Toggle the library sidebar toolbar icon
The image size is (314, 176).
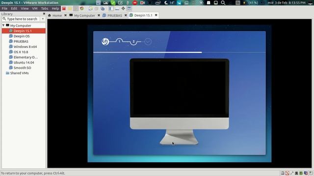[111, 9]
